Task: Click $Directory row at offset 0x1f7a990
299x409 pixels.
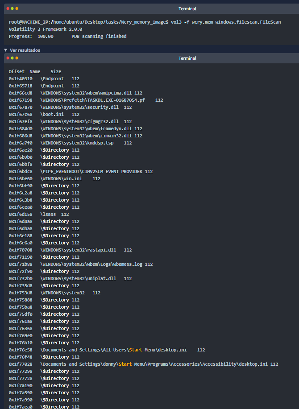Action: [x=44, y=400]
